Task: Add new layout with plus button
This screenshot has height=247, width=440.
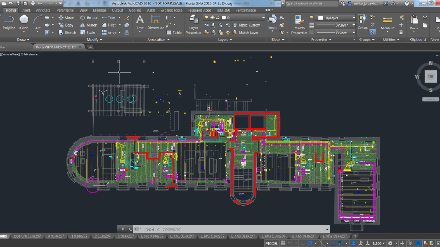Action: (355, 236)
